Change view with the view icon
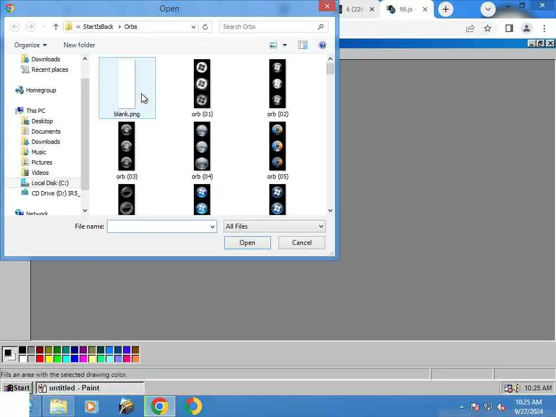 click(x=273, y=45)
